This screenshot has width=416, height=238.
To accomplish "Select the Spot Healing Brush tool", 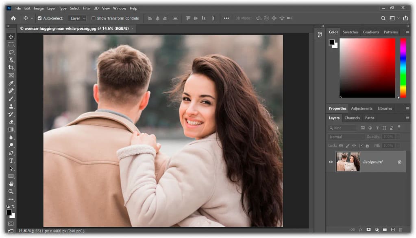I will [x=11, y=91].
